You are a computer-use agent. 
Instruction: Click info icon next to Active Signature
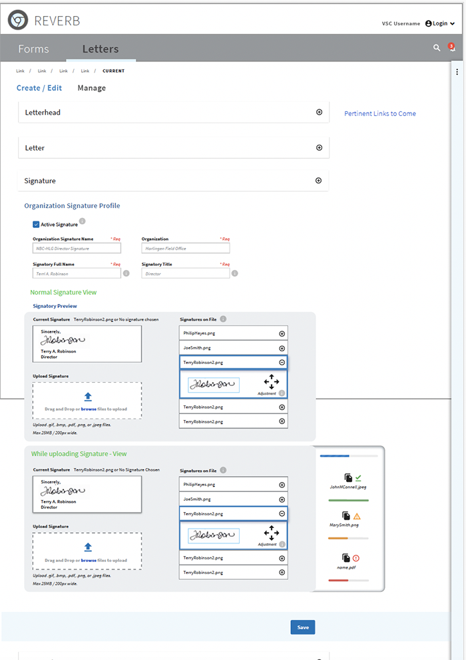83,221
